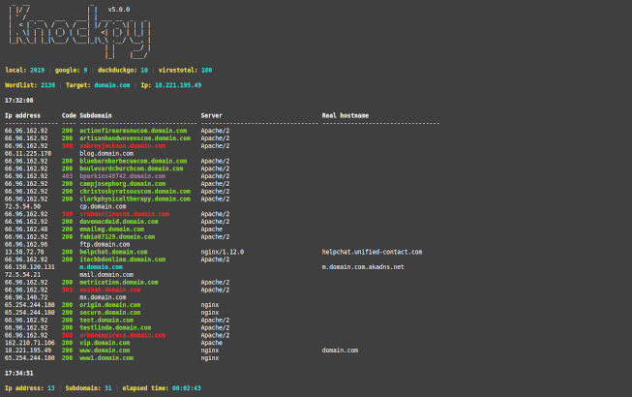Click the '403' status code

click(68, 176)
